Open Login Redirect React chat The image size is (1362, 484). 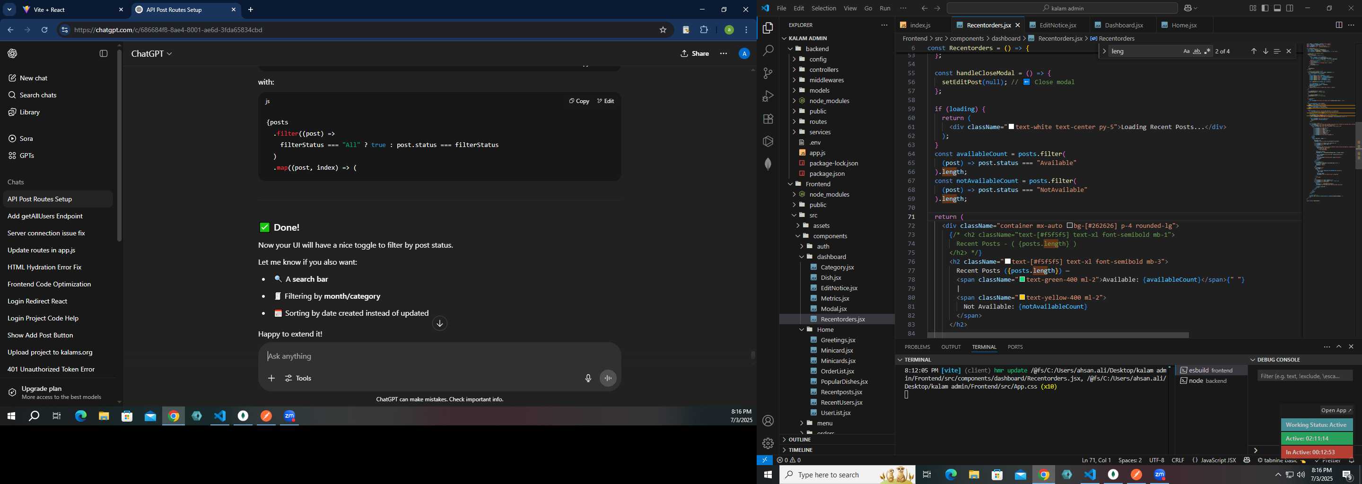(x=37, y=301)
